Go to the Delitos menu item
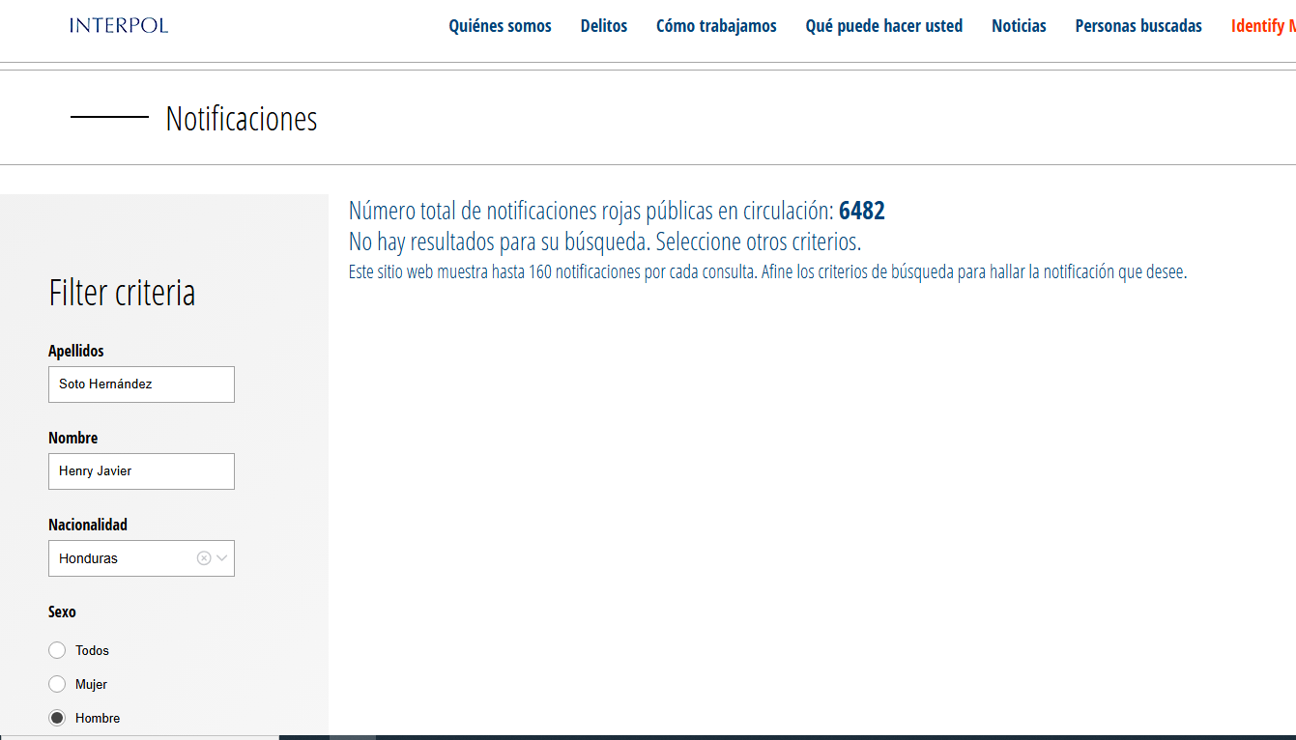Screen dimensions: 1296x740 pos(604,26)
